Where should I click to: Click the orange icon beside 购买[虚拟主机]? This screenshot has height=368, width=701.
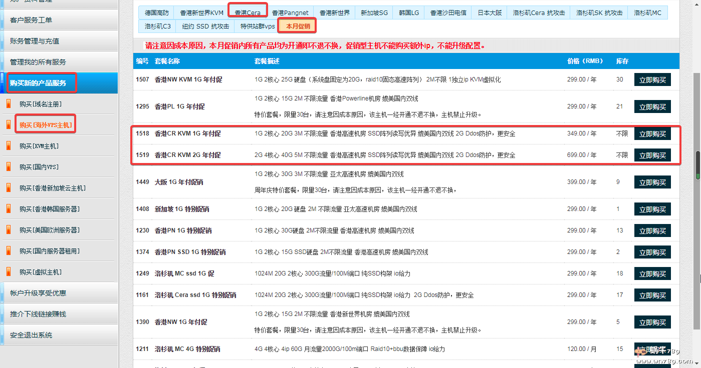pyautogui.click(x=8, y=272)
